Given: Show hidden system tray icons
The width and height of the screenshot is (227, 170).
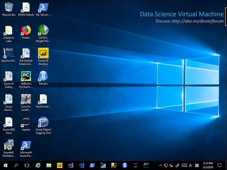Looking at the screenshot, I should coord(160,166).
